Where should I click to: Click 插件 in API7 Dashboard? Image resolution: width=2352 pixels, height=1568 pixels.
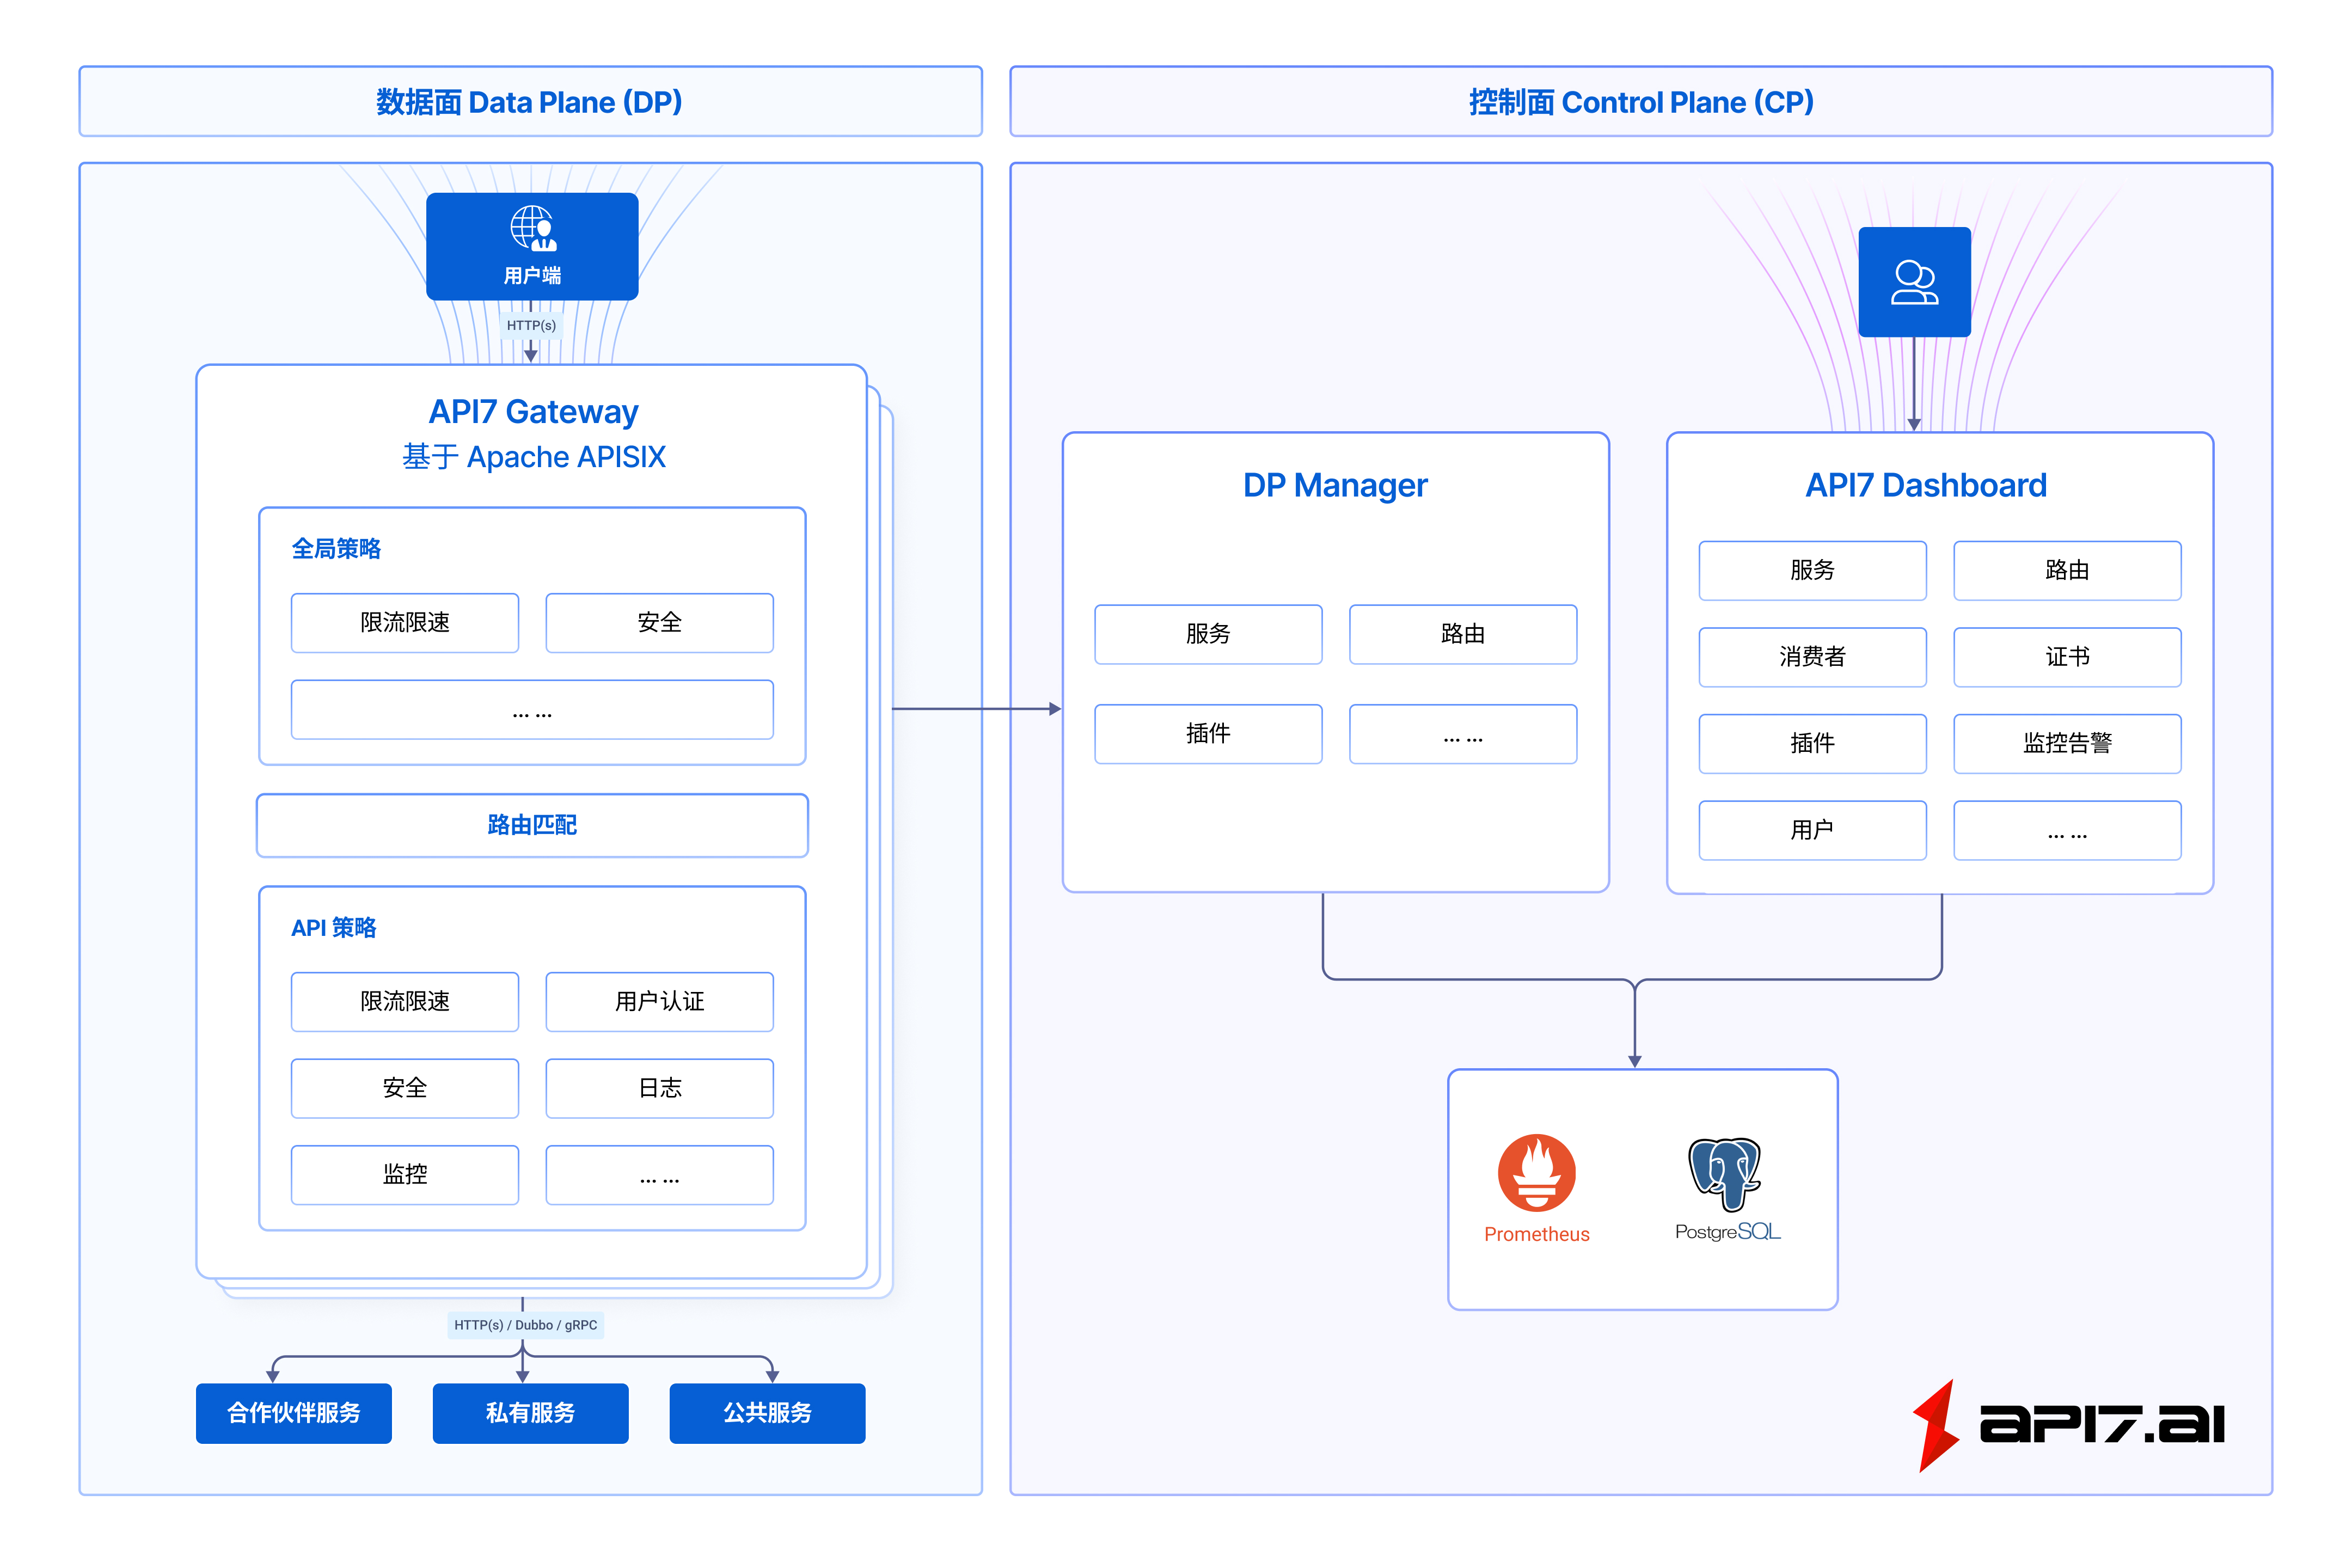click(x=1812, y=744)
